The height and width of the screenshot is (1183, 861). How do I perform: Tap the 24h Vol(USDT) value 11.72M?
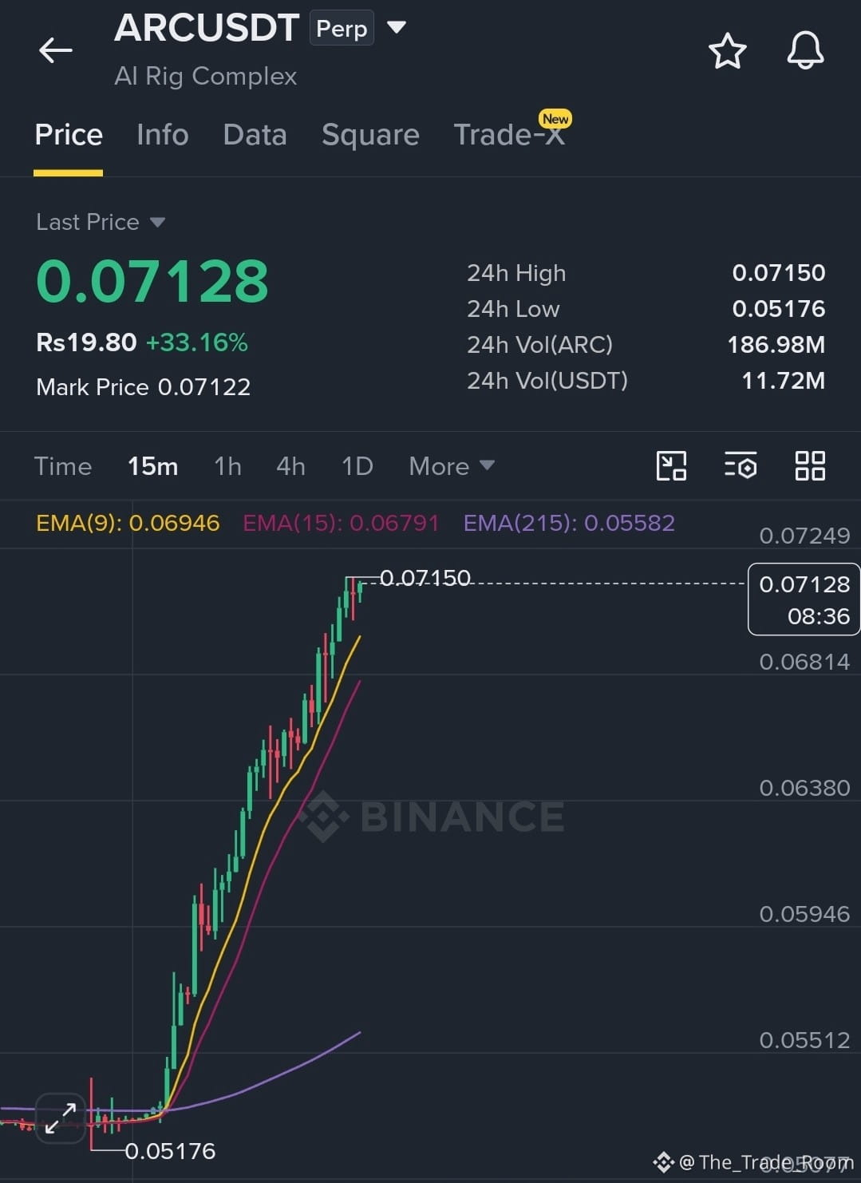[x=784, y=381]
